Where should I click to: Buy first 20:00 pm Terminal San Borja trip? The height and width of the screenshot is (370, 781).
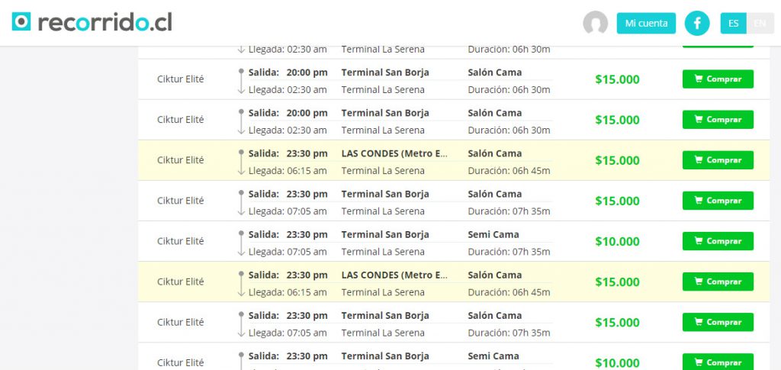point(718,79)
